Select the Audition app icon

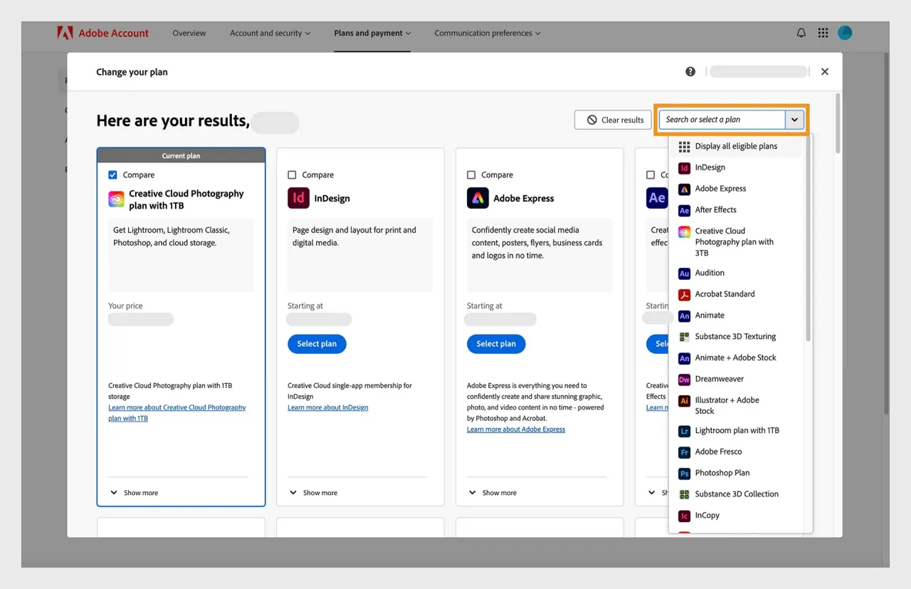point(684,273)
